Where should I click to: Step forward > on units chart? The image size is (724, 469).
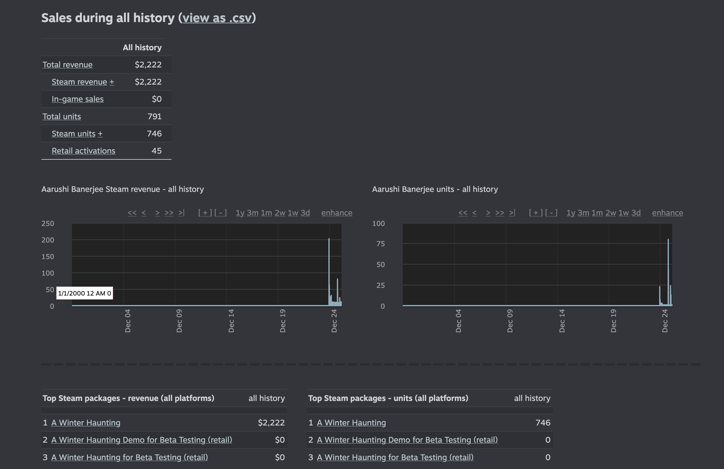pyautogui.click(x=488, y=213)
